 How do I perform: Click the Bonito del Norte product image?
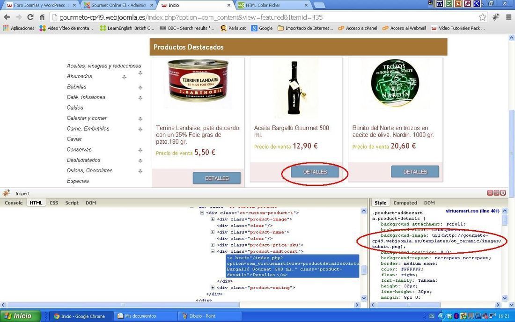(x=395, y=83)
